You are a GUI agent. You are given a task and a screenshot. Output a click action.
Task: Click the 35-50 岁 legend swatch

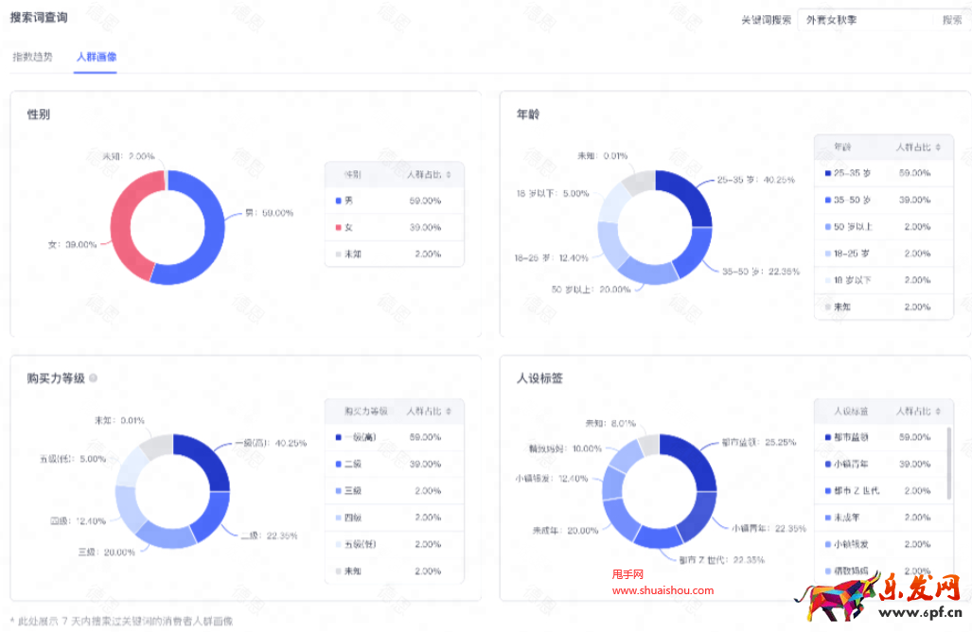pyautogui.click(x=827, y=201)
